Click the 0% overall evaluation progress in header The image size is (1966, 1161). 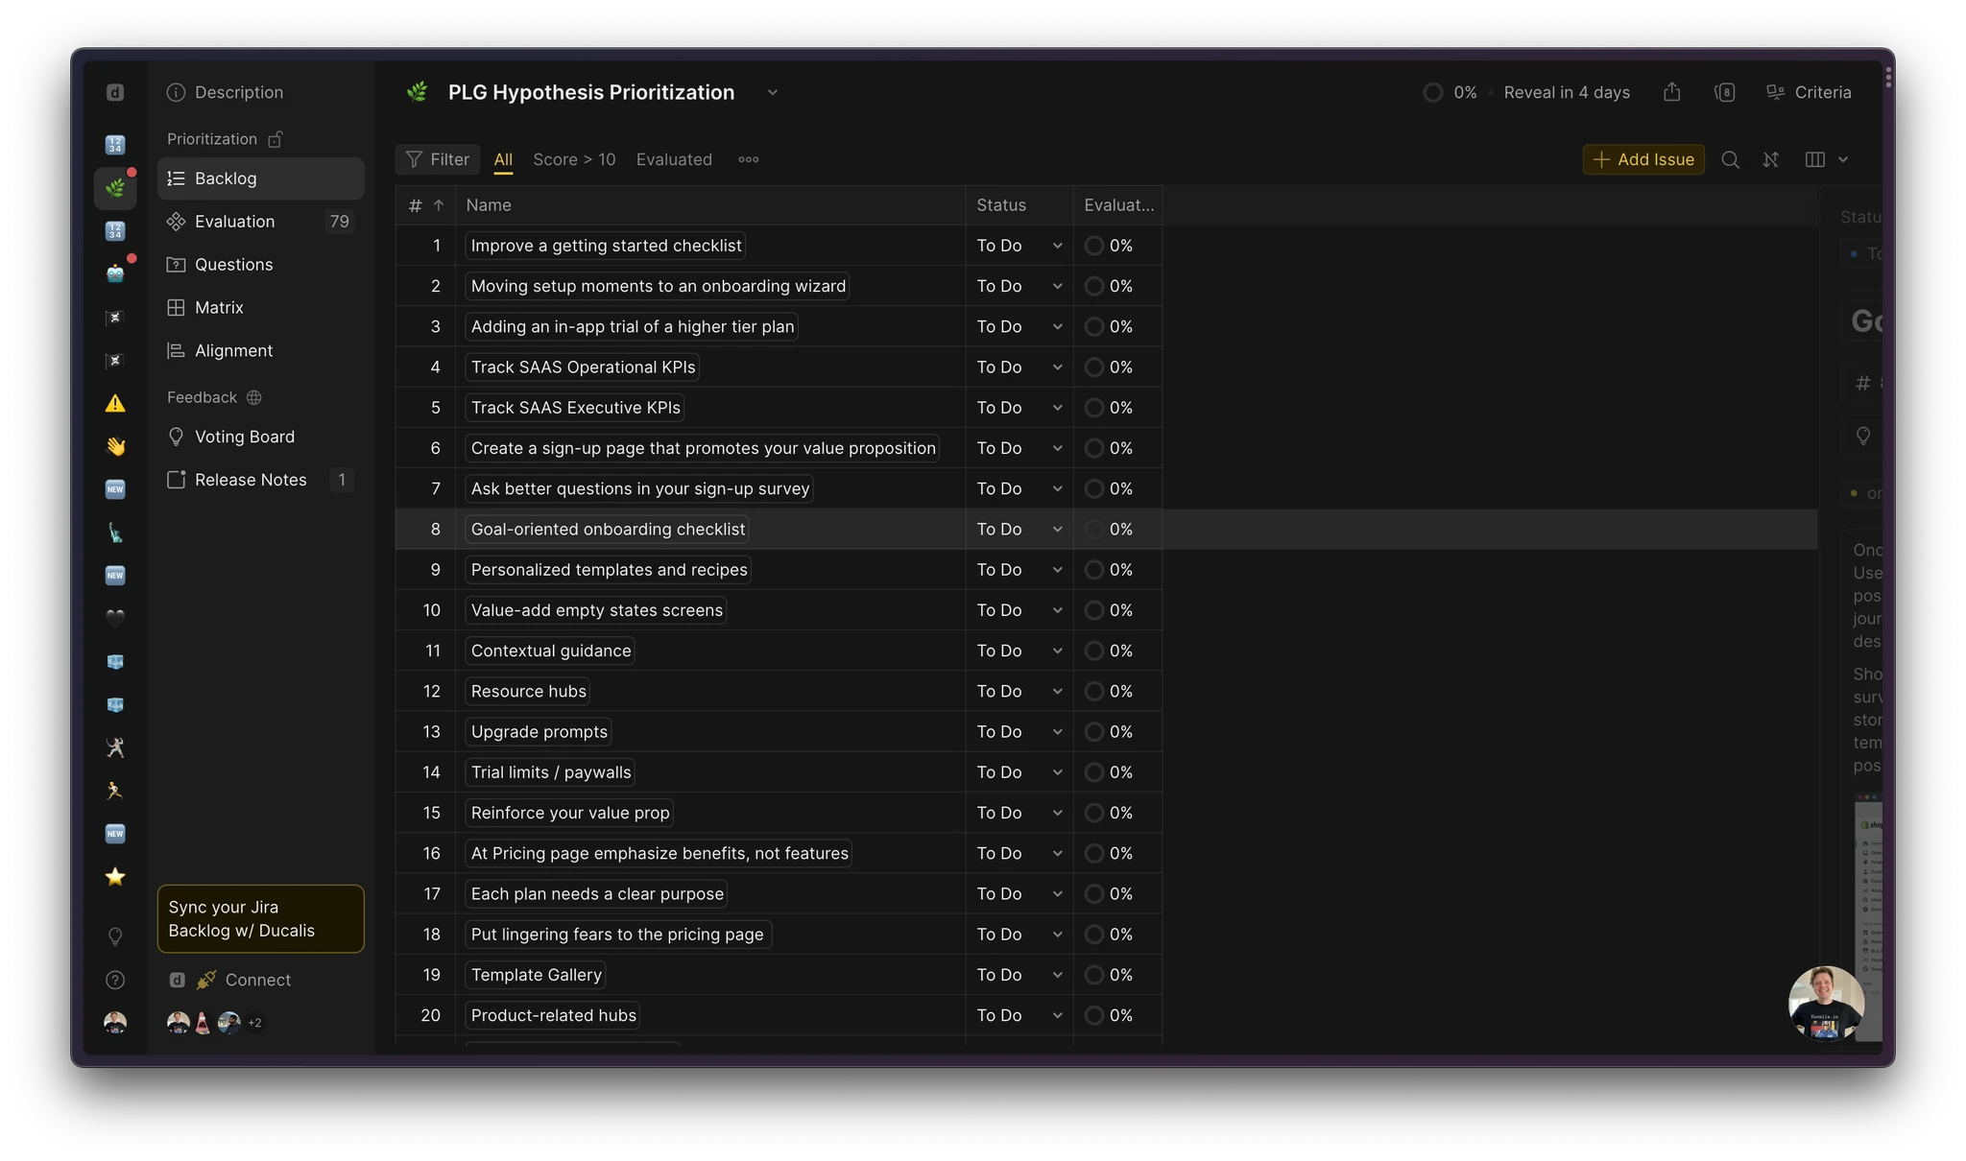click(1451, 92)
